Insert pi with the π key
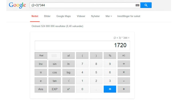177x100 pixels. pyautogui.click(x=41, y=72)
